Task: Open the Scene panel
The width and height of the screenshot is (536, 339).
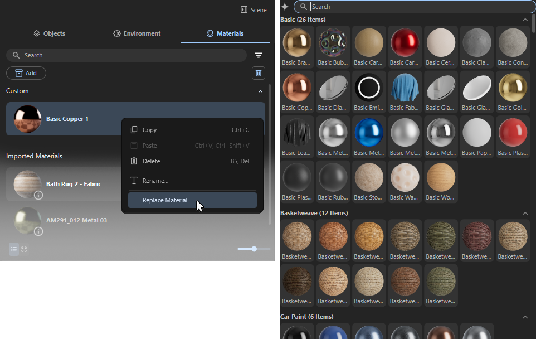Action: point(253,9)
